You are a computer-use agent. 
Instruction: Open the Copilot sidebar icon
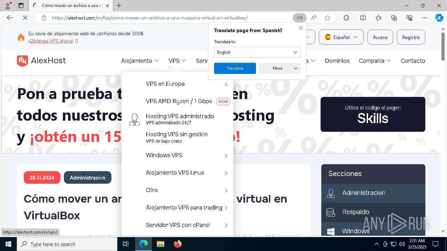439,18
